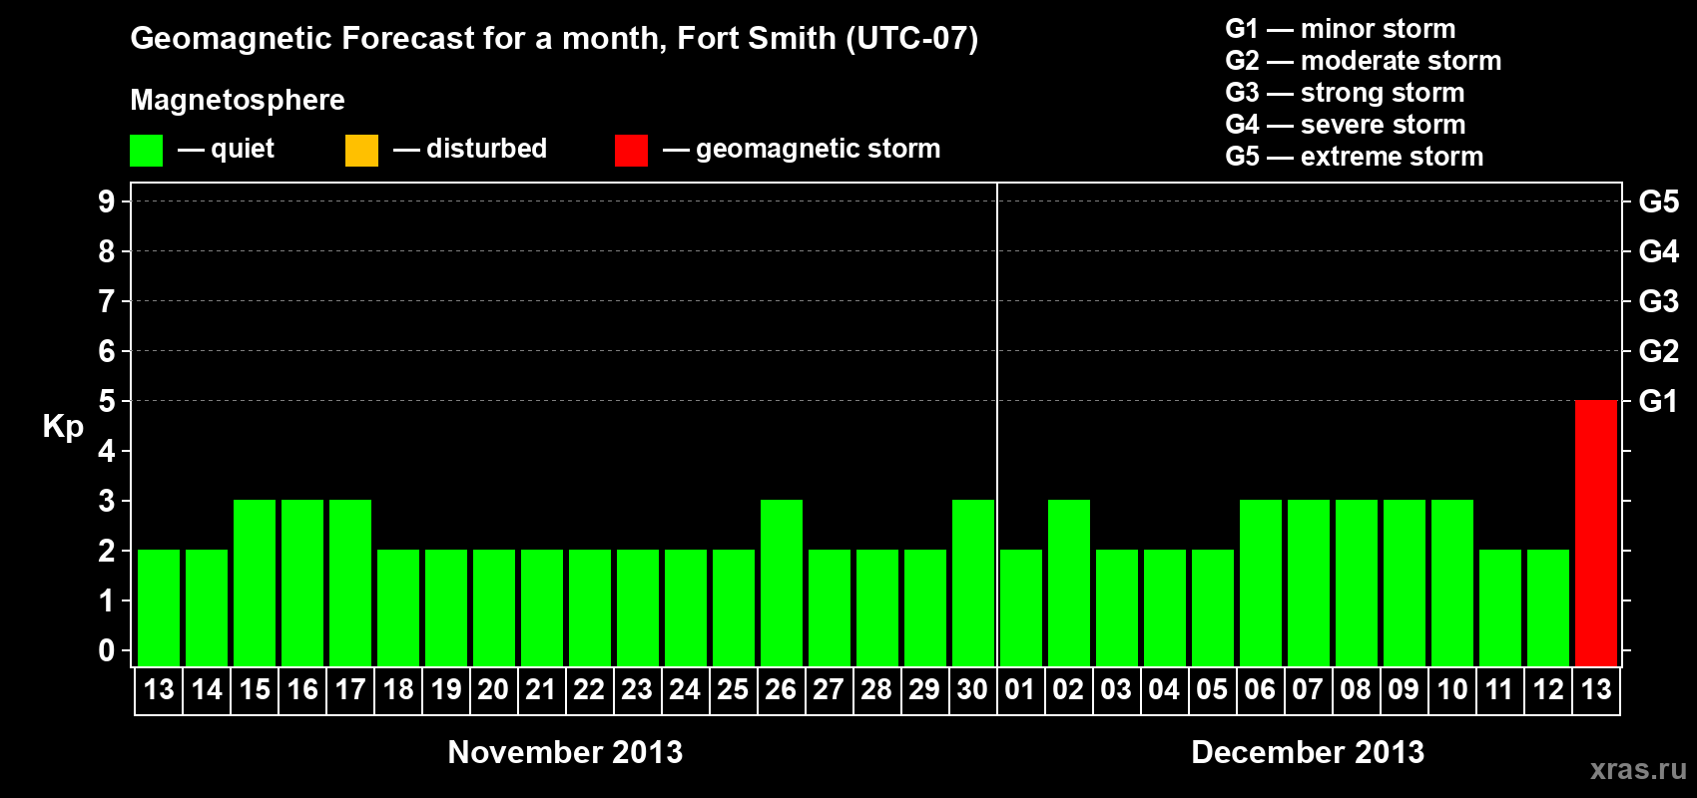Click the 'quiet' legend label

[x=243, y=150]
